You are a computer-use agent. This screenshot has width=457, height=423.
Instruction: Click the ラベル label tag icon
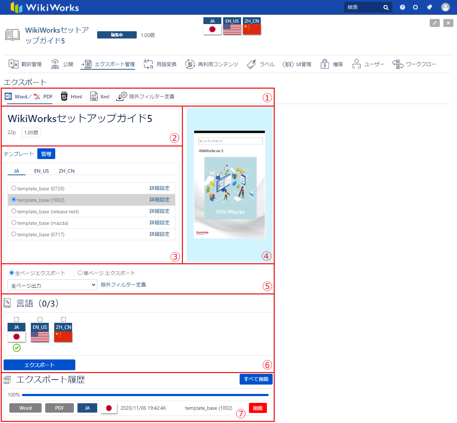(251, 64)
